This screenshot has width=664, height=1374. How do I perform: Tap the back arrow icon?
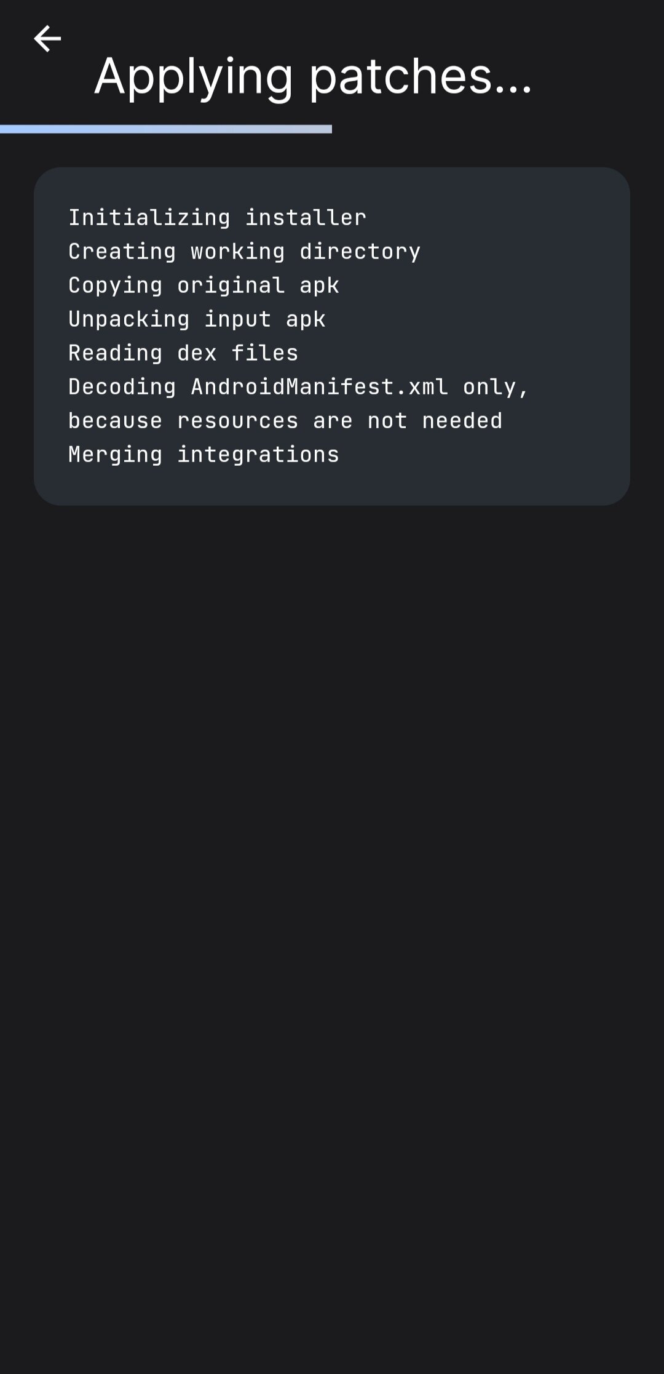point(47,39)
